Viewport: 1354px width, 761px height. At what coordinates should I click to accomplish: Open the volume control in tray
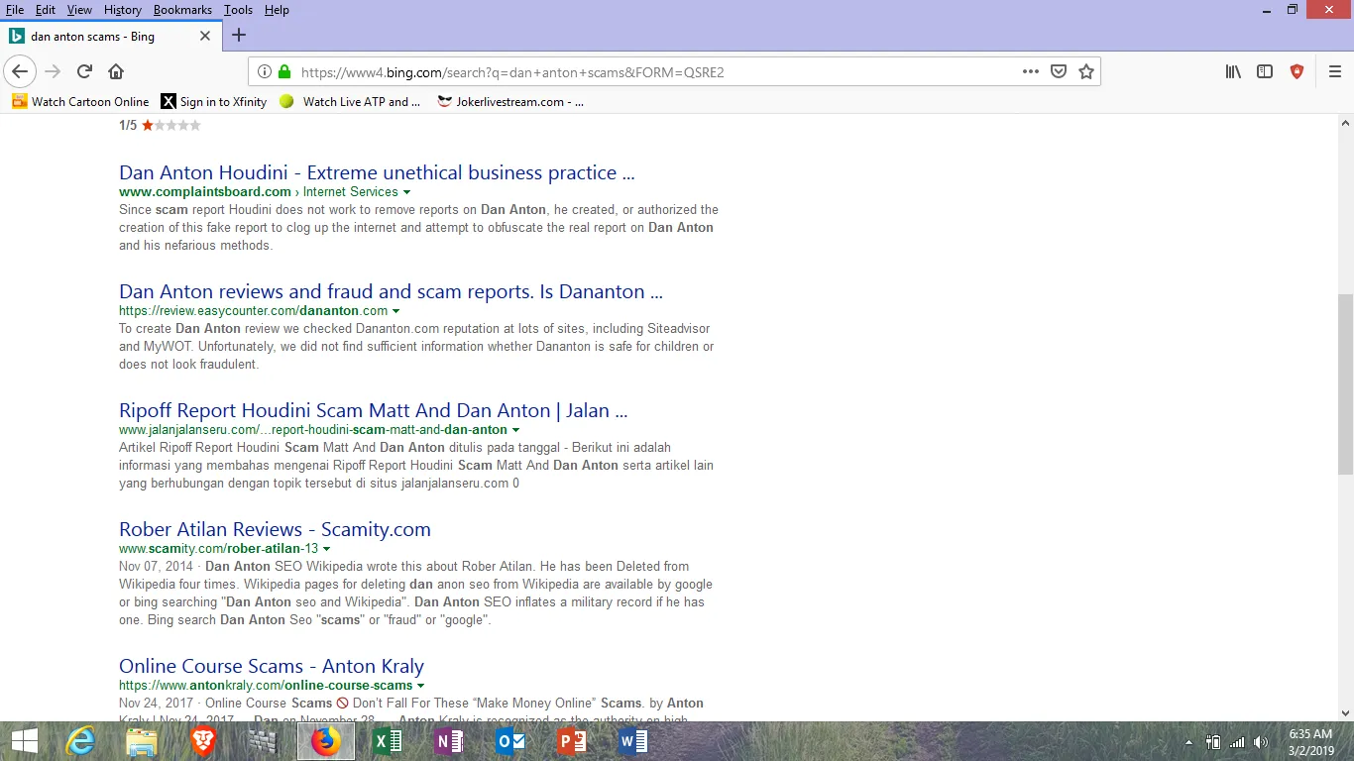click(x=1261, y=742)
